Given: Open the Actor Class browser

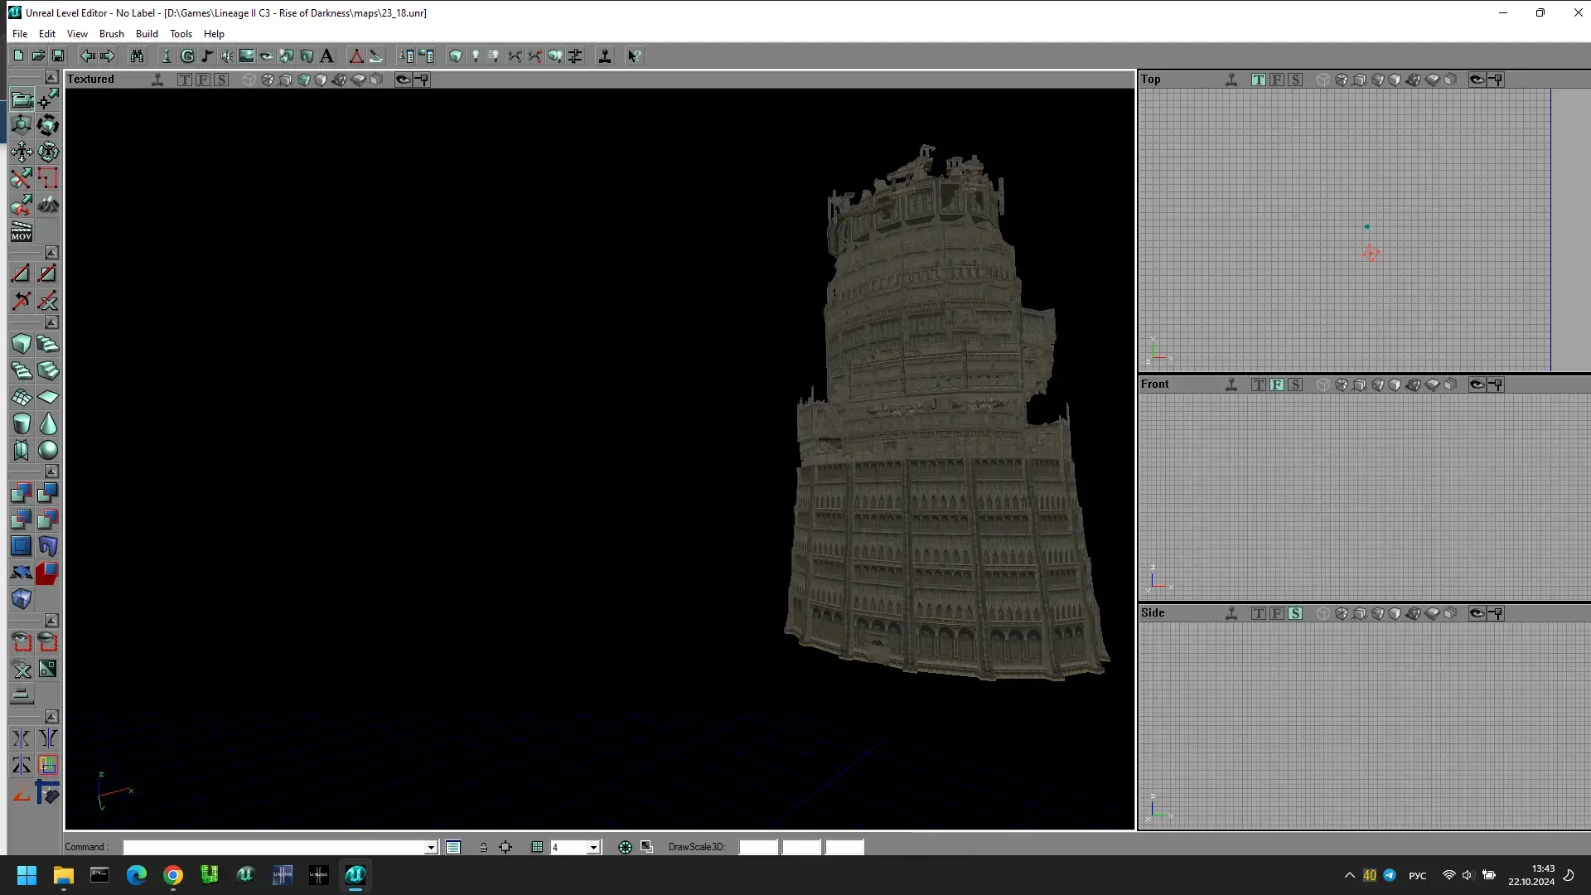Looking at the screenshot, I should [x=167, y=56].
